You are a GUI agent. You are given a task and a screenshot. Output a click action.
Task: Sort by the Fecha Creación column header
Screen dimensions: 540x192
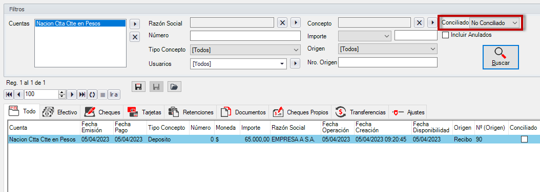click(x=383, y=128)
